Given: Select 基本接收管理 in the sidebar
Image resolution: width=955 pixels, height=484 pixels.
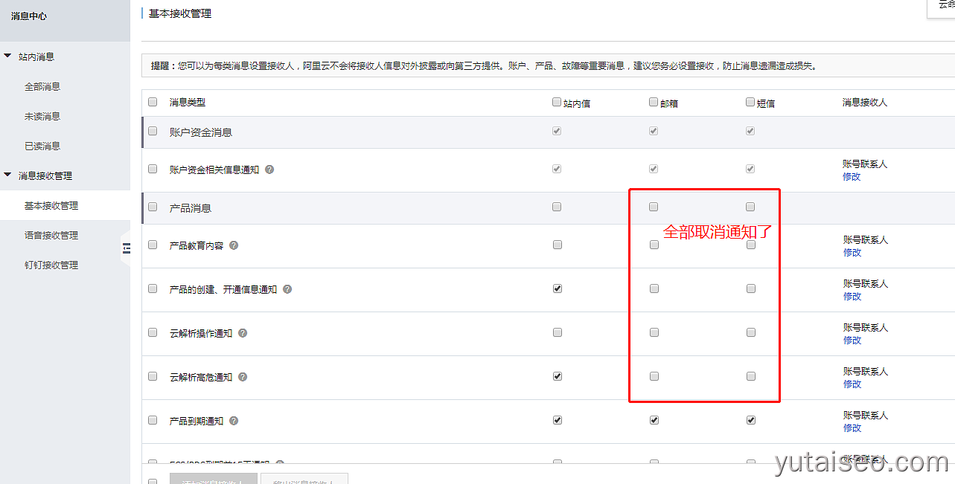Looking at the screenshot, I should pos(51,206).
